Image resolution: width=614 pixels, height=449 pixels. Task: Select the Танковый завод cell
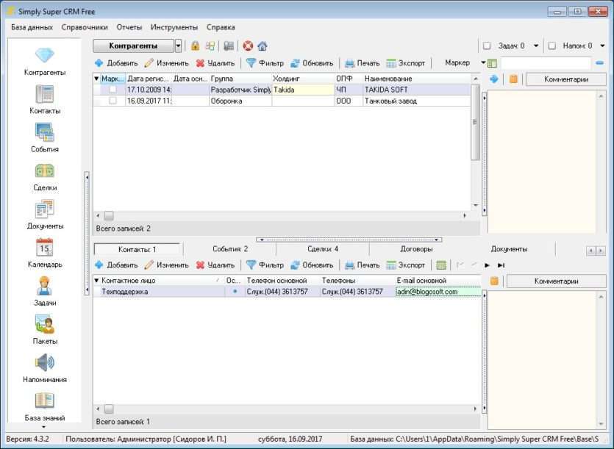[416, 101]
